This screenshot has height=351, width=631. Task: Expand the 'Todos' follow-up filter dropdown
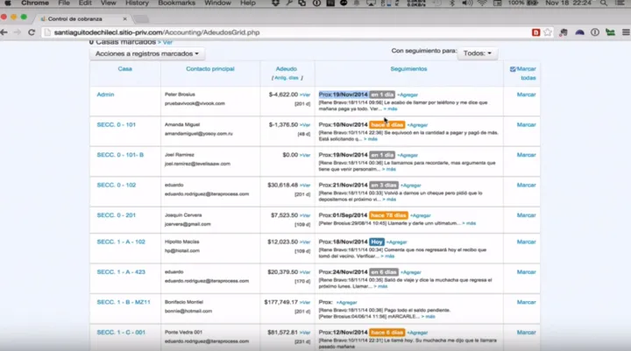[x=478, y=53]
